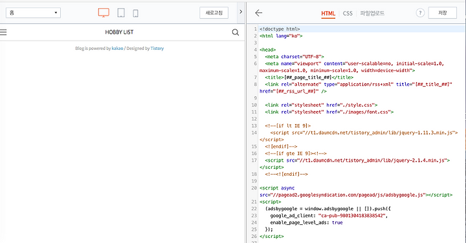Viewport: 466px width, 243px height.
Task: Click the if gte IE 9 comment
Action: coord(296,153)
